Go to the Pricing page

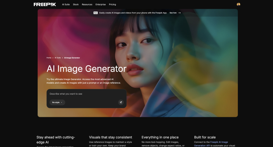112,5
